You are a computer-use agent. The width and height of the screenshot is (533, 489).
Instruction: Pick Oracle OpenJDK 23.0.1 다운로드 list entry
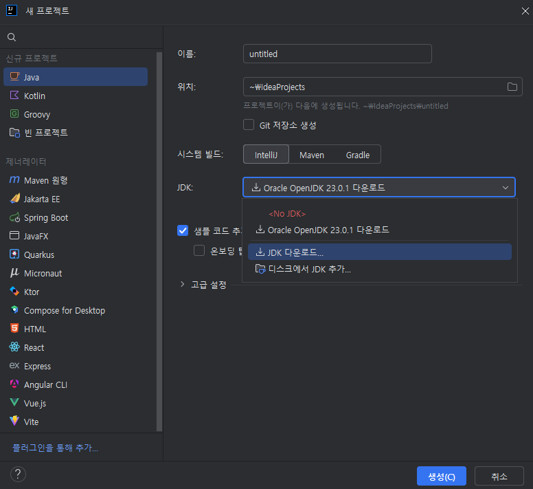380,230
